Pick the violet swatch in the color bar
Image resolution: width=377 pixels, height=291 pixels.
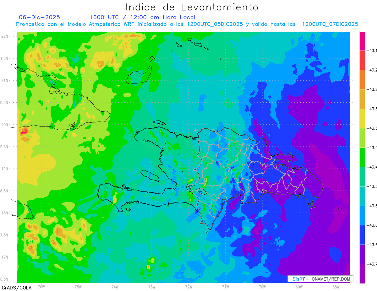(x=362, y=255)
